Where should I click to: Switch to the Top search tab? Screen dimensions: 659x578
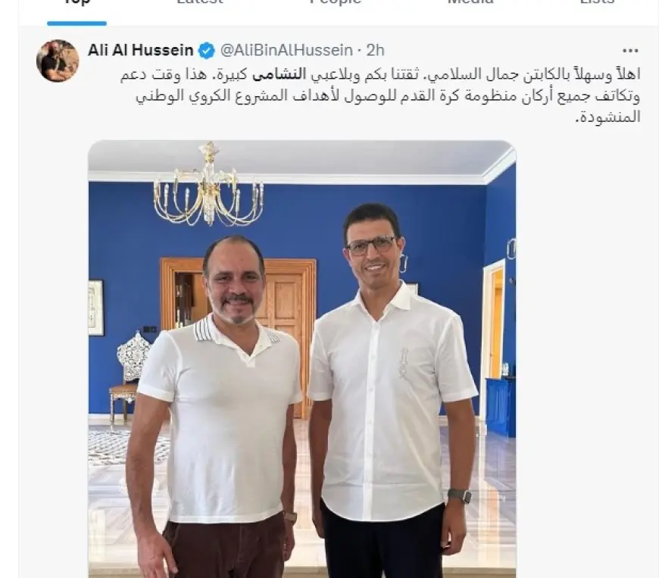pos(77,2)
